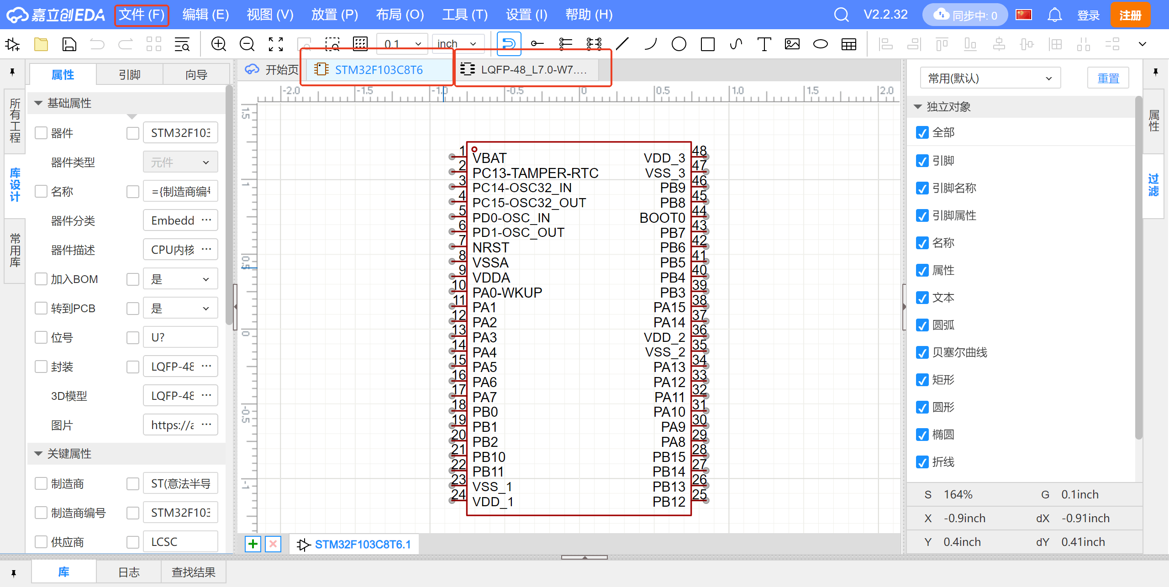Screen dimensions: 1169x587
Task: Click the 重置 reset button
Action: tap(1108, 79)
